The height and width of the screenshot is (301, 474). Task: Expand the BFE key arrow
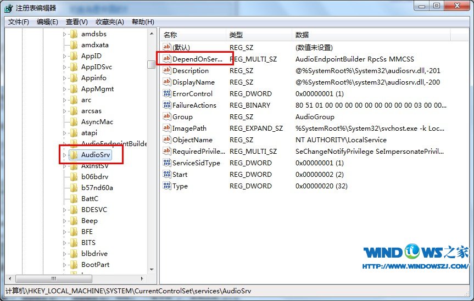point(64,232)
